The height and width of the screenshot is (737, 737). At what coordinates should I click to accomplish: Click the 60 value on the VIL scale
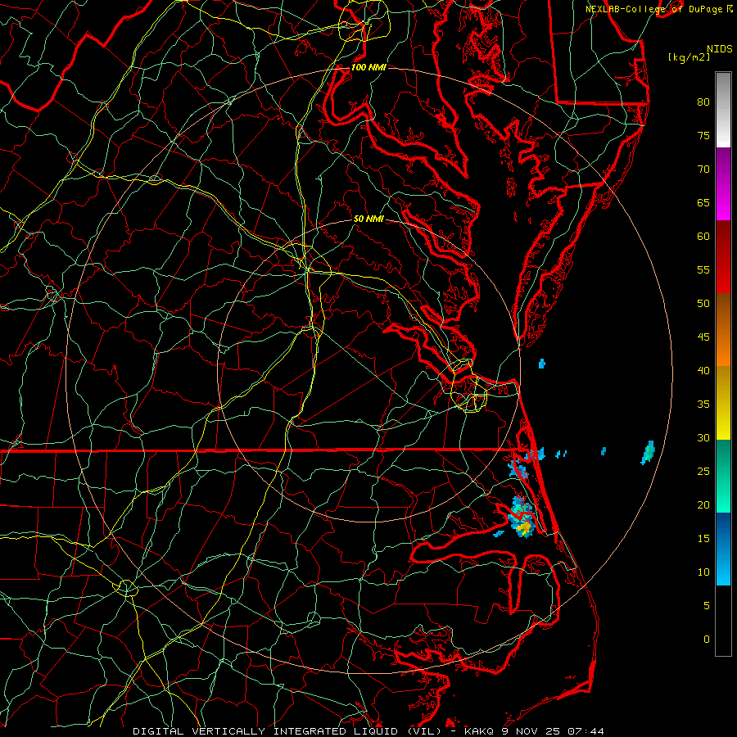(703, 237)
